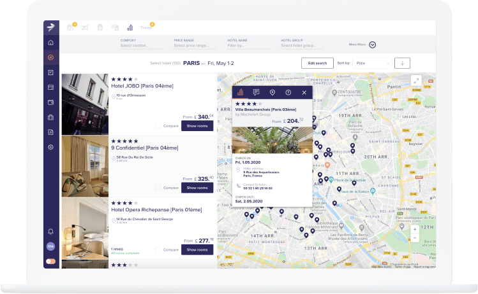The width and height of the screenshot is (478, 294).
Task: Click the Place de la Bastille map label
Action: pyautogui.click(x=350, y=180)
